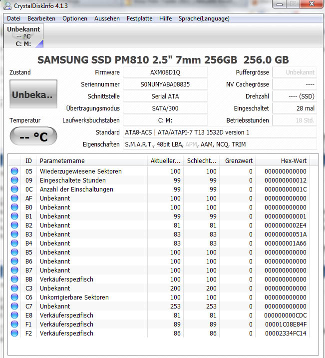Click the Puffergrösse field Unbekannt
The image size is (325, 358).
[x=295, y=72]
